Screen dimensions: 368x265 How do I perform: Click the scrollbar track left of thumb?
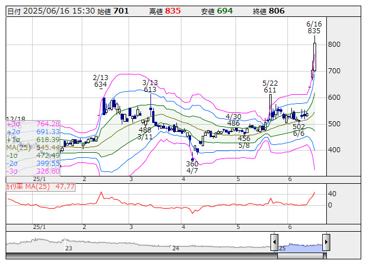(x=142, y=256)
